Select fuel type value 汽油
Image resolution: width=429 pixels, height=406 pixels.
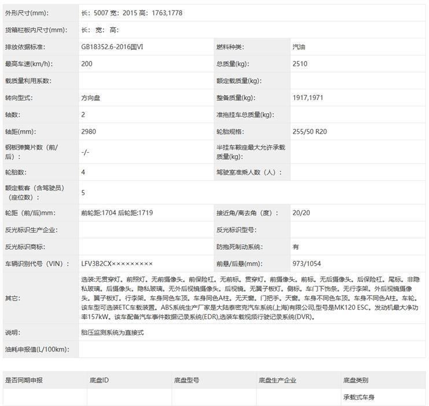pyautogui.click(x=299, y=47)
